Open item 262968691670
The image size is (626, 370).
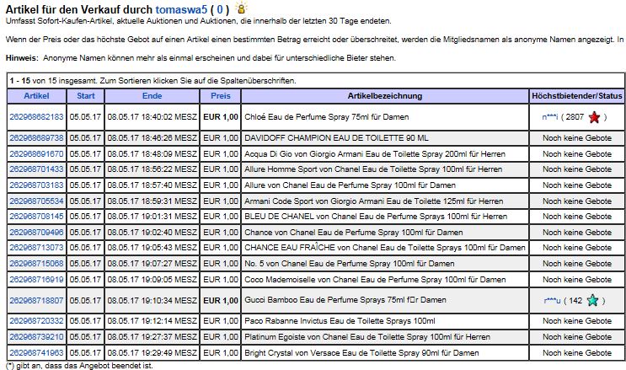[36, 154]
